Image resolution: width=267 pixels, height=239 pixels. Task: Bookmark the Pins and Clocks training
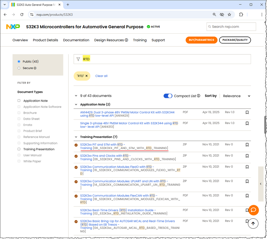click(247, 156)
